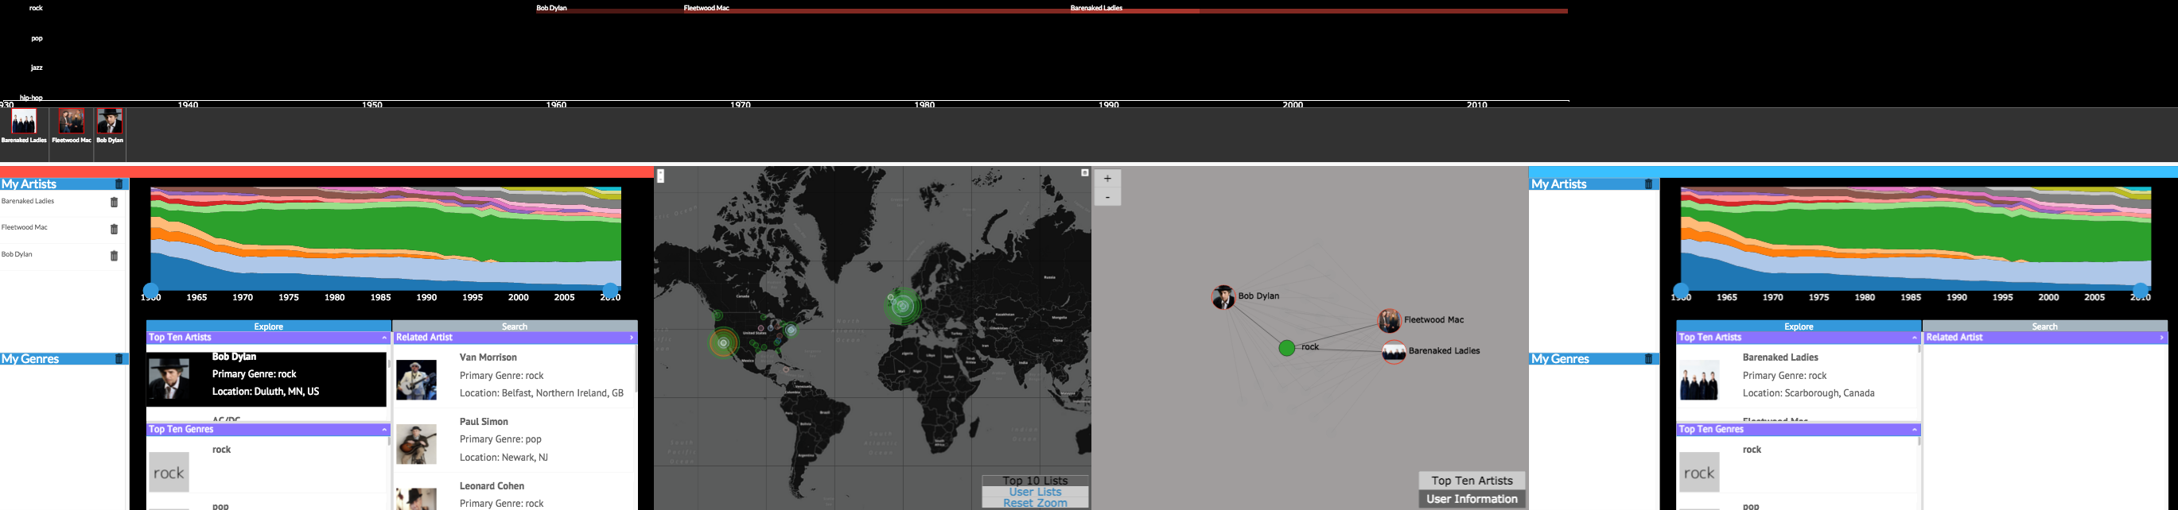Click the green rock genre node
This screenshot has height=510, width=2178.
tap(1287, 348)
